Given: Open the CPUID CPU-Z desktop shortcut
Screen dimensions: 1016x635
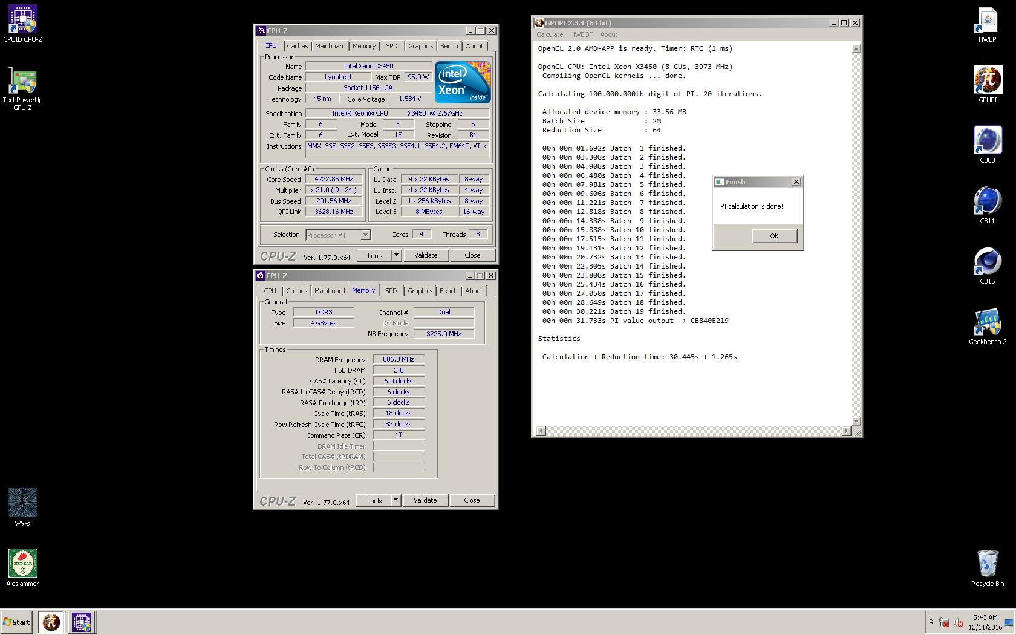Looking at the screenshot, I should 22,24.
